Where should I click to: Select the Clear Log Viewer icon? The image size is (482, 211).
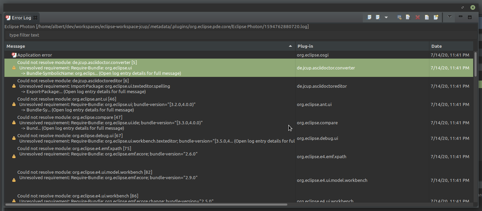(x=408, y=17)
